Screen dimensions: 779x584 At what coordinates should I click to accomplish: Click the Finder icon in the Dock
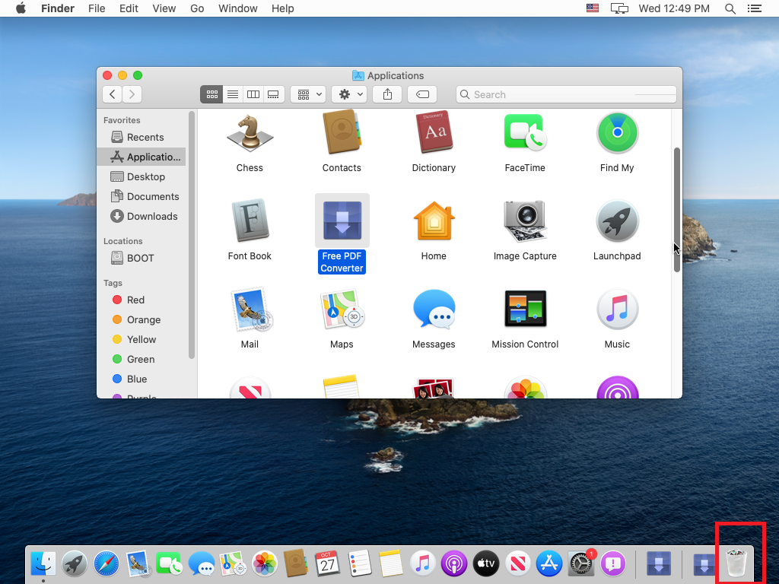(43, 564)
